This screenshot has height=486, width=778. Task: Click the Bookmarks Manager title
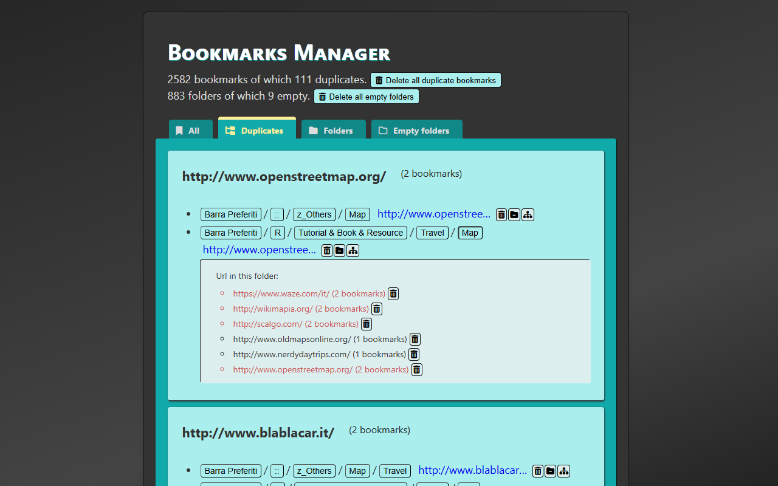click(279, 53)
